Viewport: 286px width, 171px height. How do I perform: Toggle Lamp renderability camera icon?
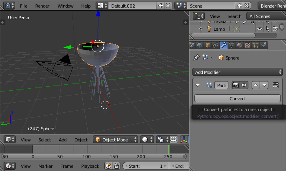[275, 29]
